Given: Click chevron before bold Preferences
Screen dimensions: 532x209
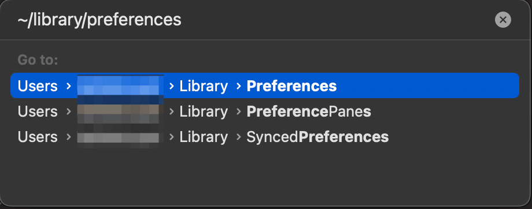Looking at the screenshot, I should 238,86.
